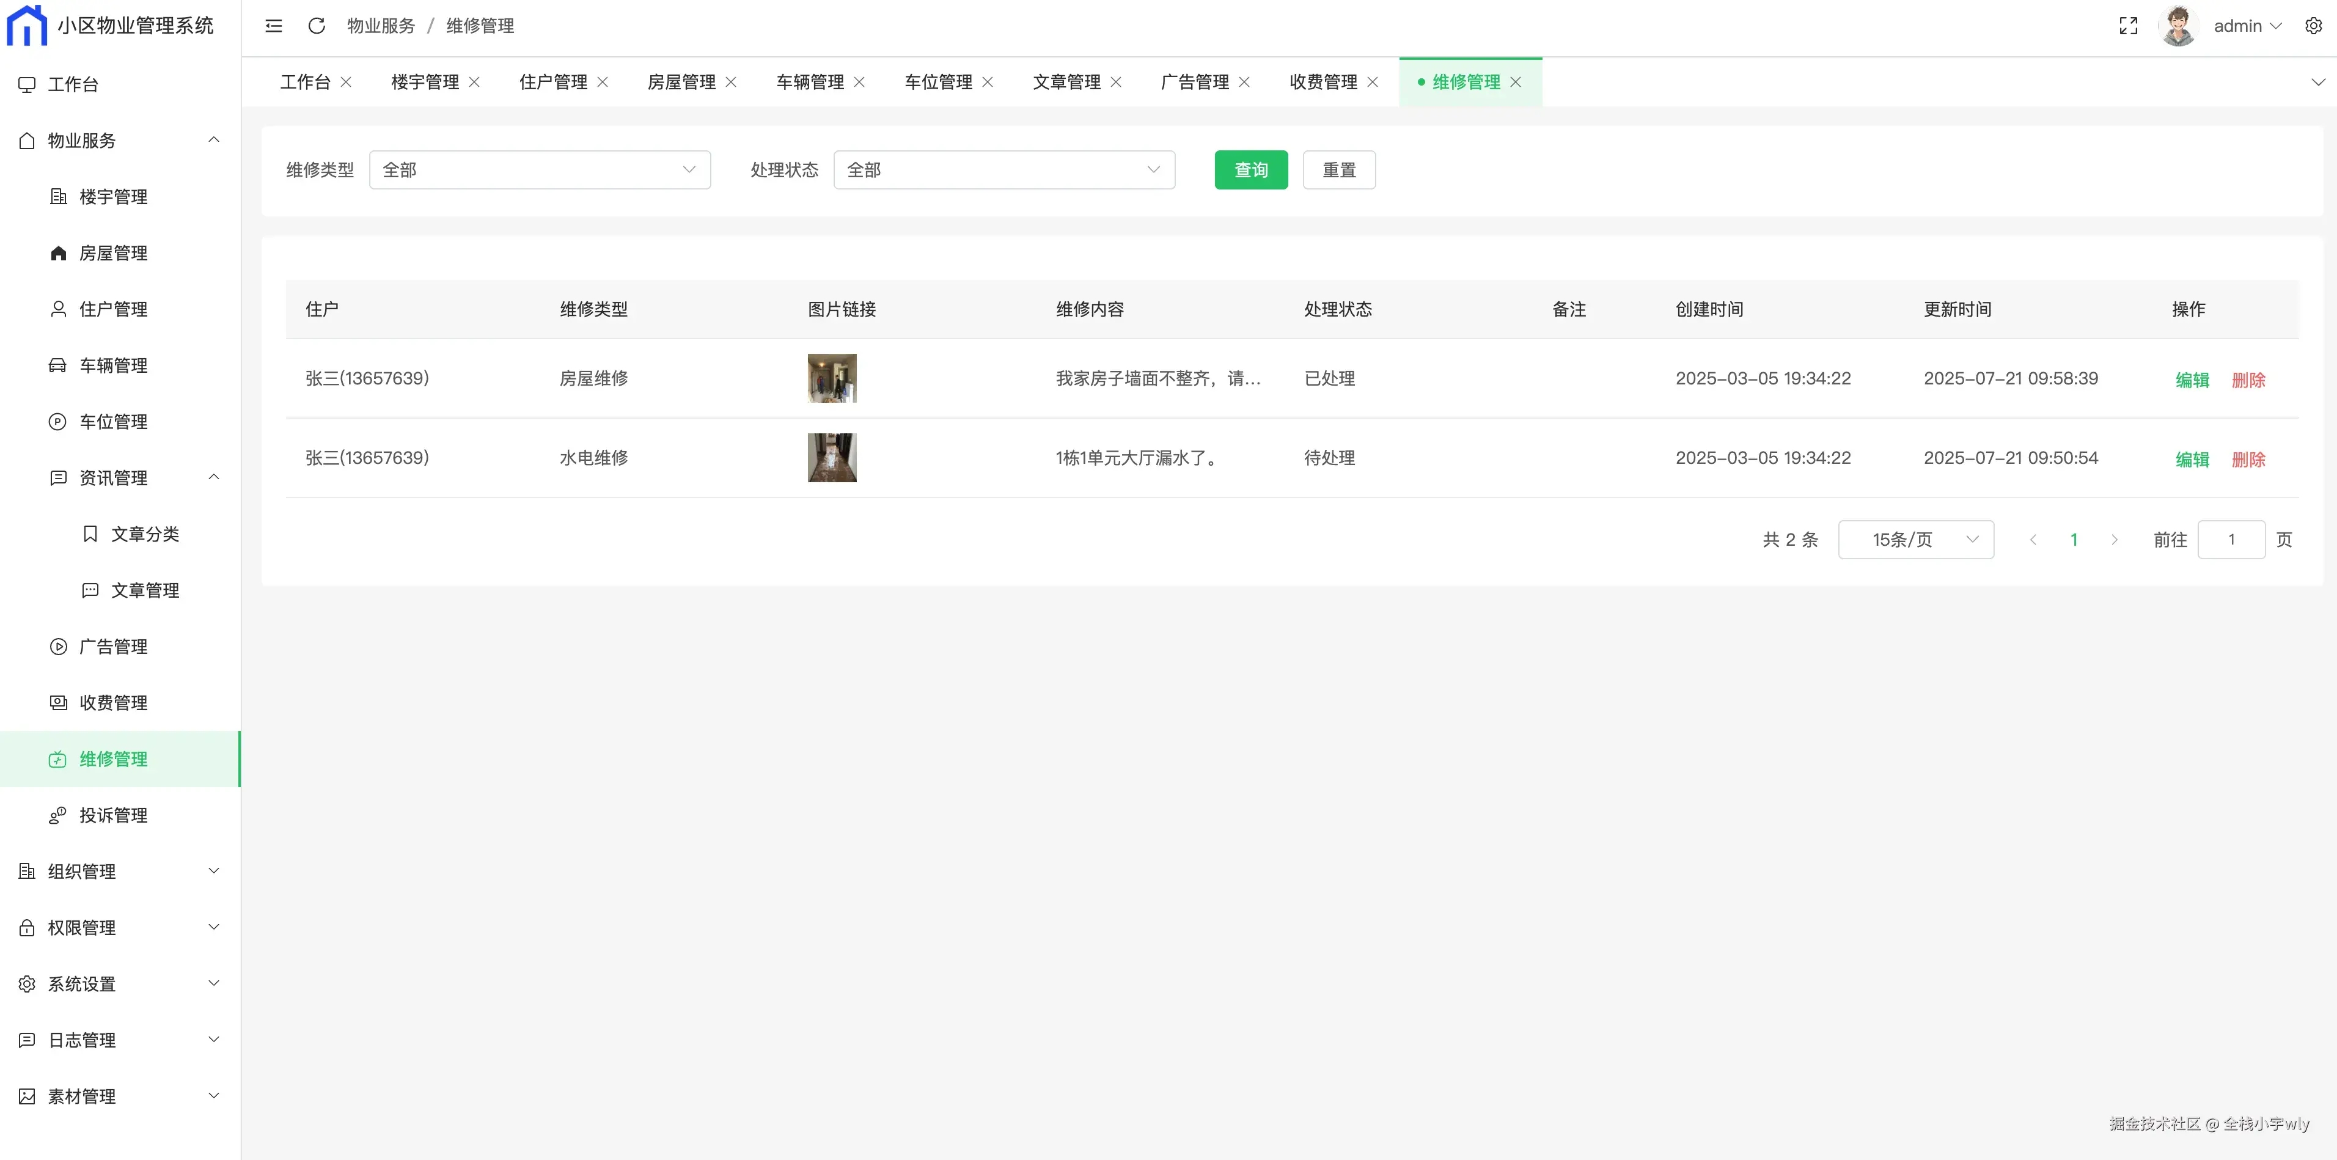
Task: Open the 维修类型 dropdown
Action: click(539, 171)
